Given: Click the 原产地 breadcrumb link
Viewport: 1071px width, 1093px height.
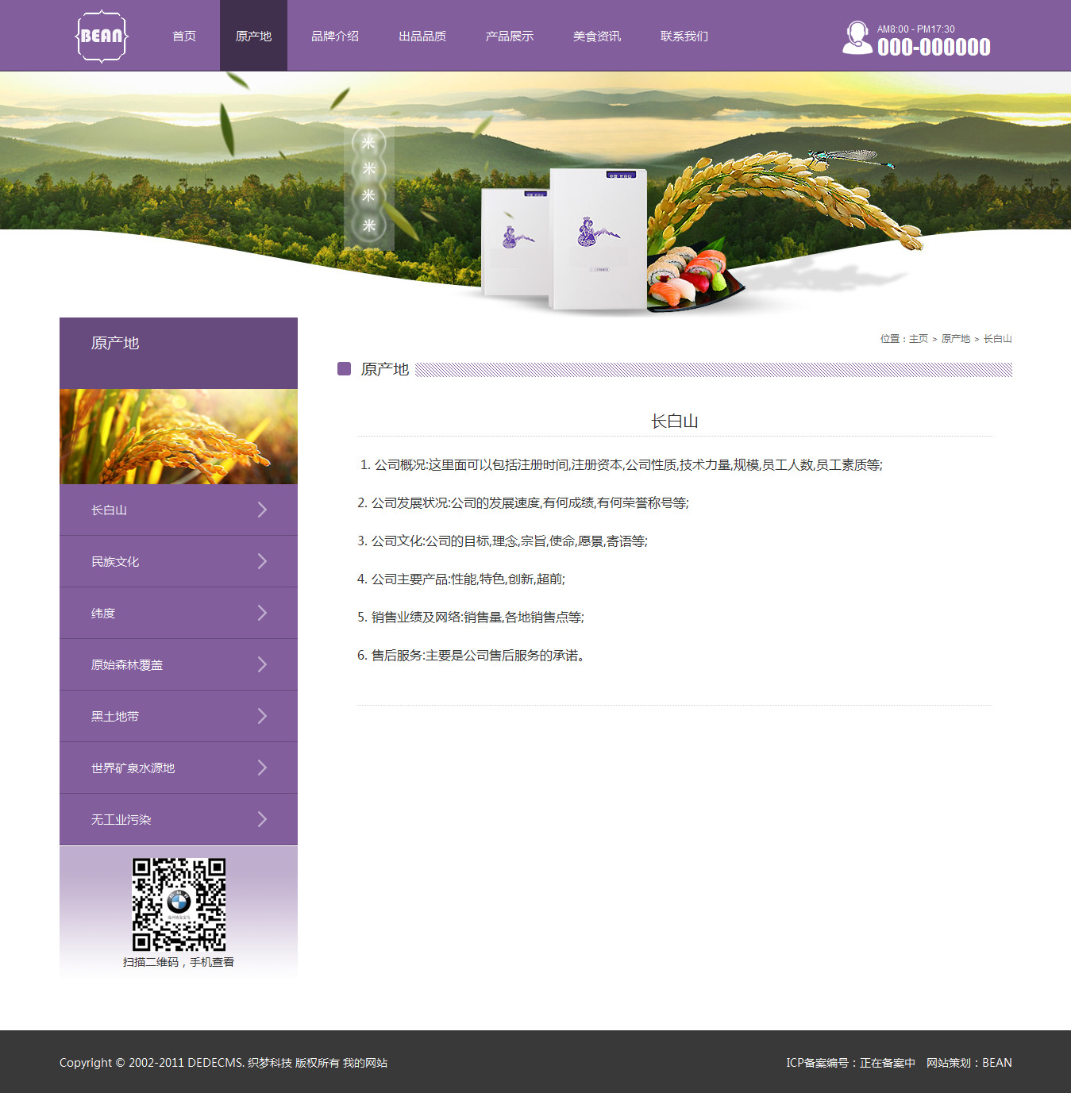Looking at the screenshot, I should tap(955, 339).
